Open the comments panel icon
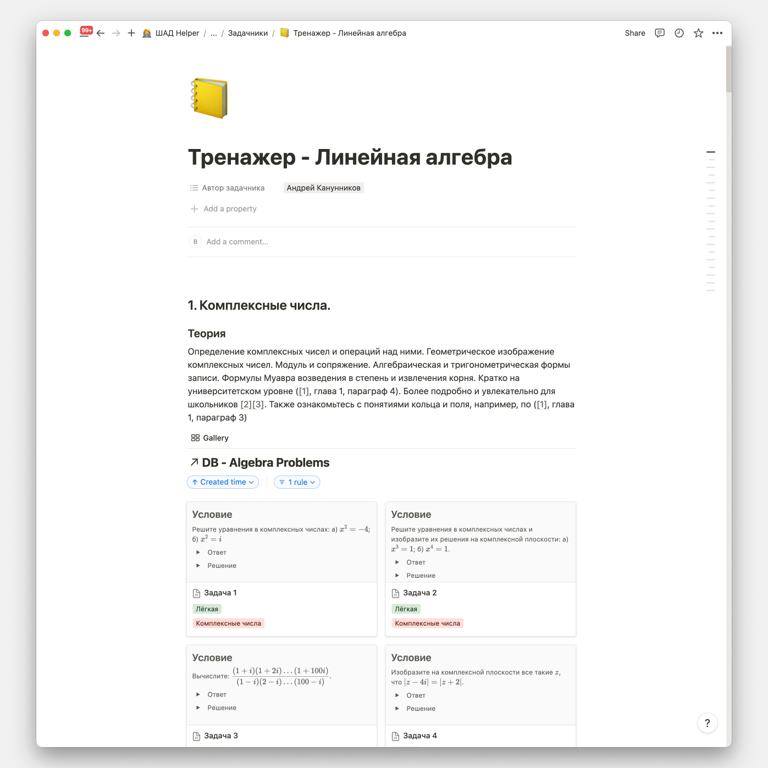 pyautogui.click(x=659, y=33)
